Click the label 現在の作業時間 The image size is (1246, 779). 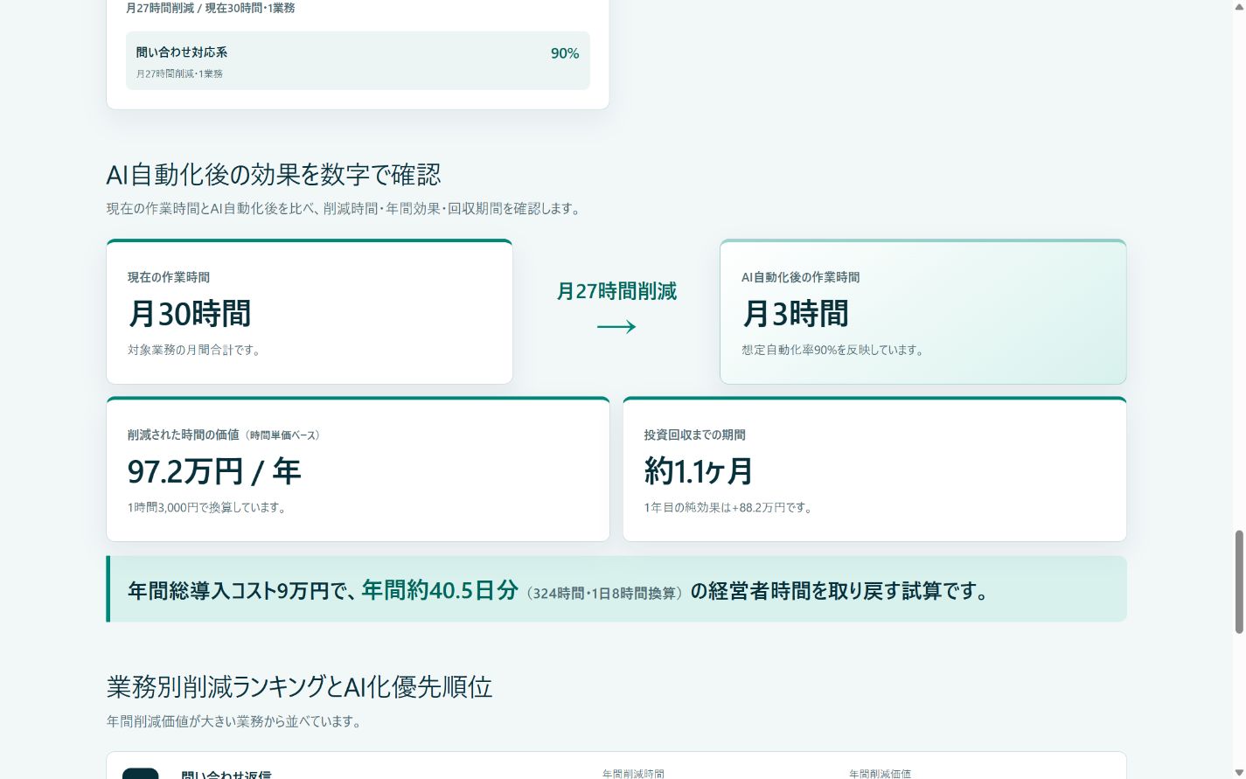[x=169, y=277]
